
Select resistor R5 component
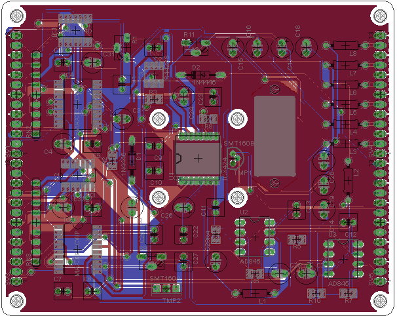(297, 239)
